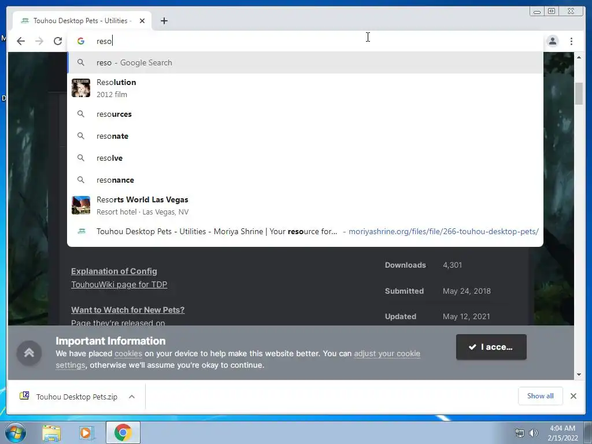Pick the 'resources' search suggestion

click(x=305, y=114)
